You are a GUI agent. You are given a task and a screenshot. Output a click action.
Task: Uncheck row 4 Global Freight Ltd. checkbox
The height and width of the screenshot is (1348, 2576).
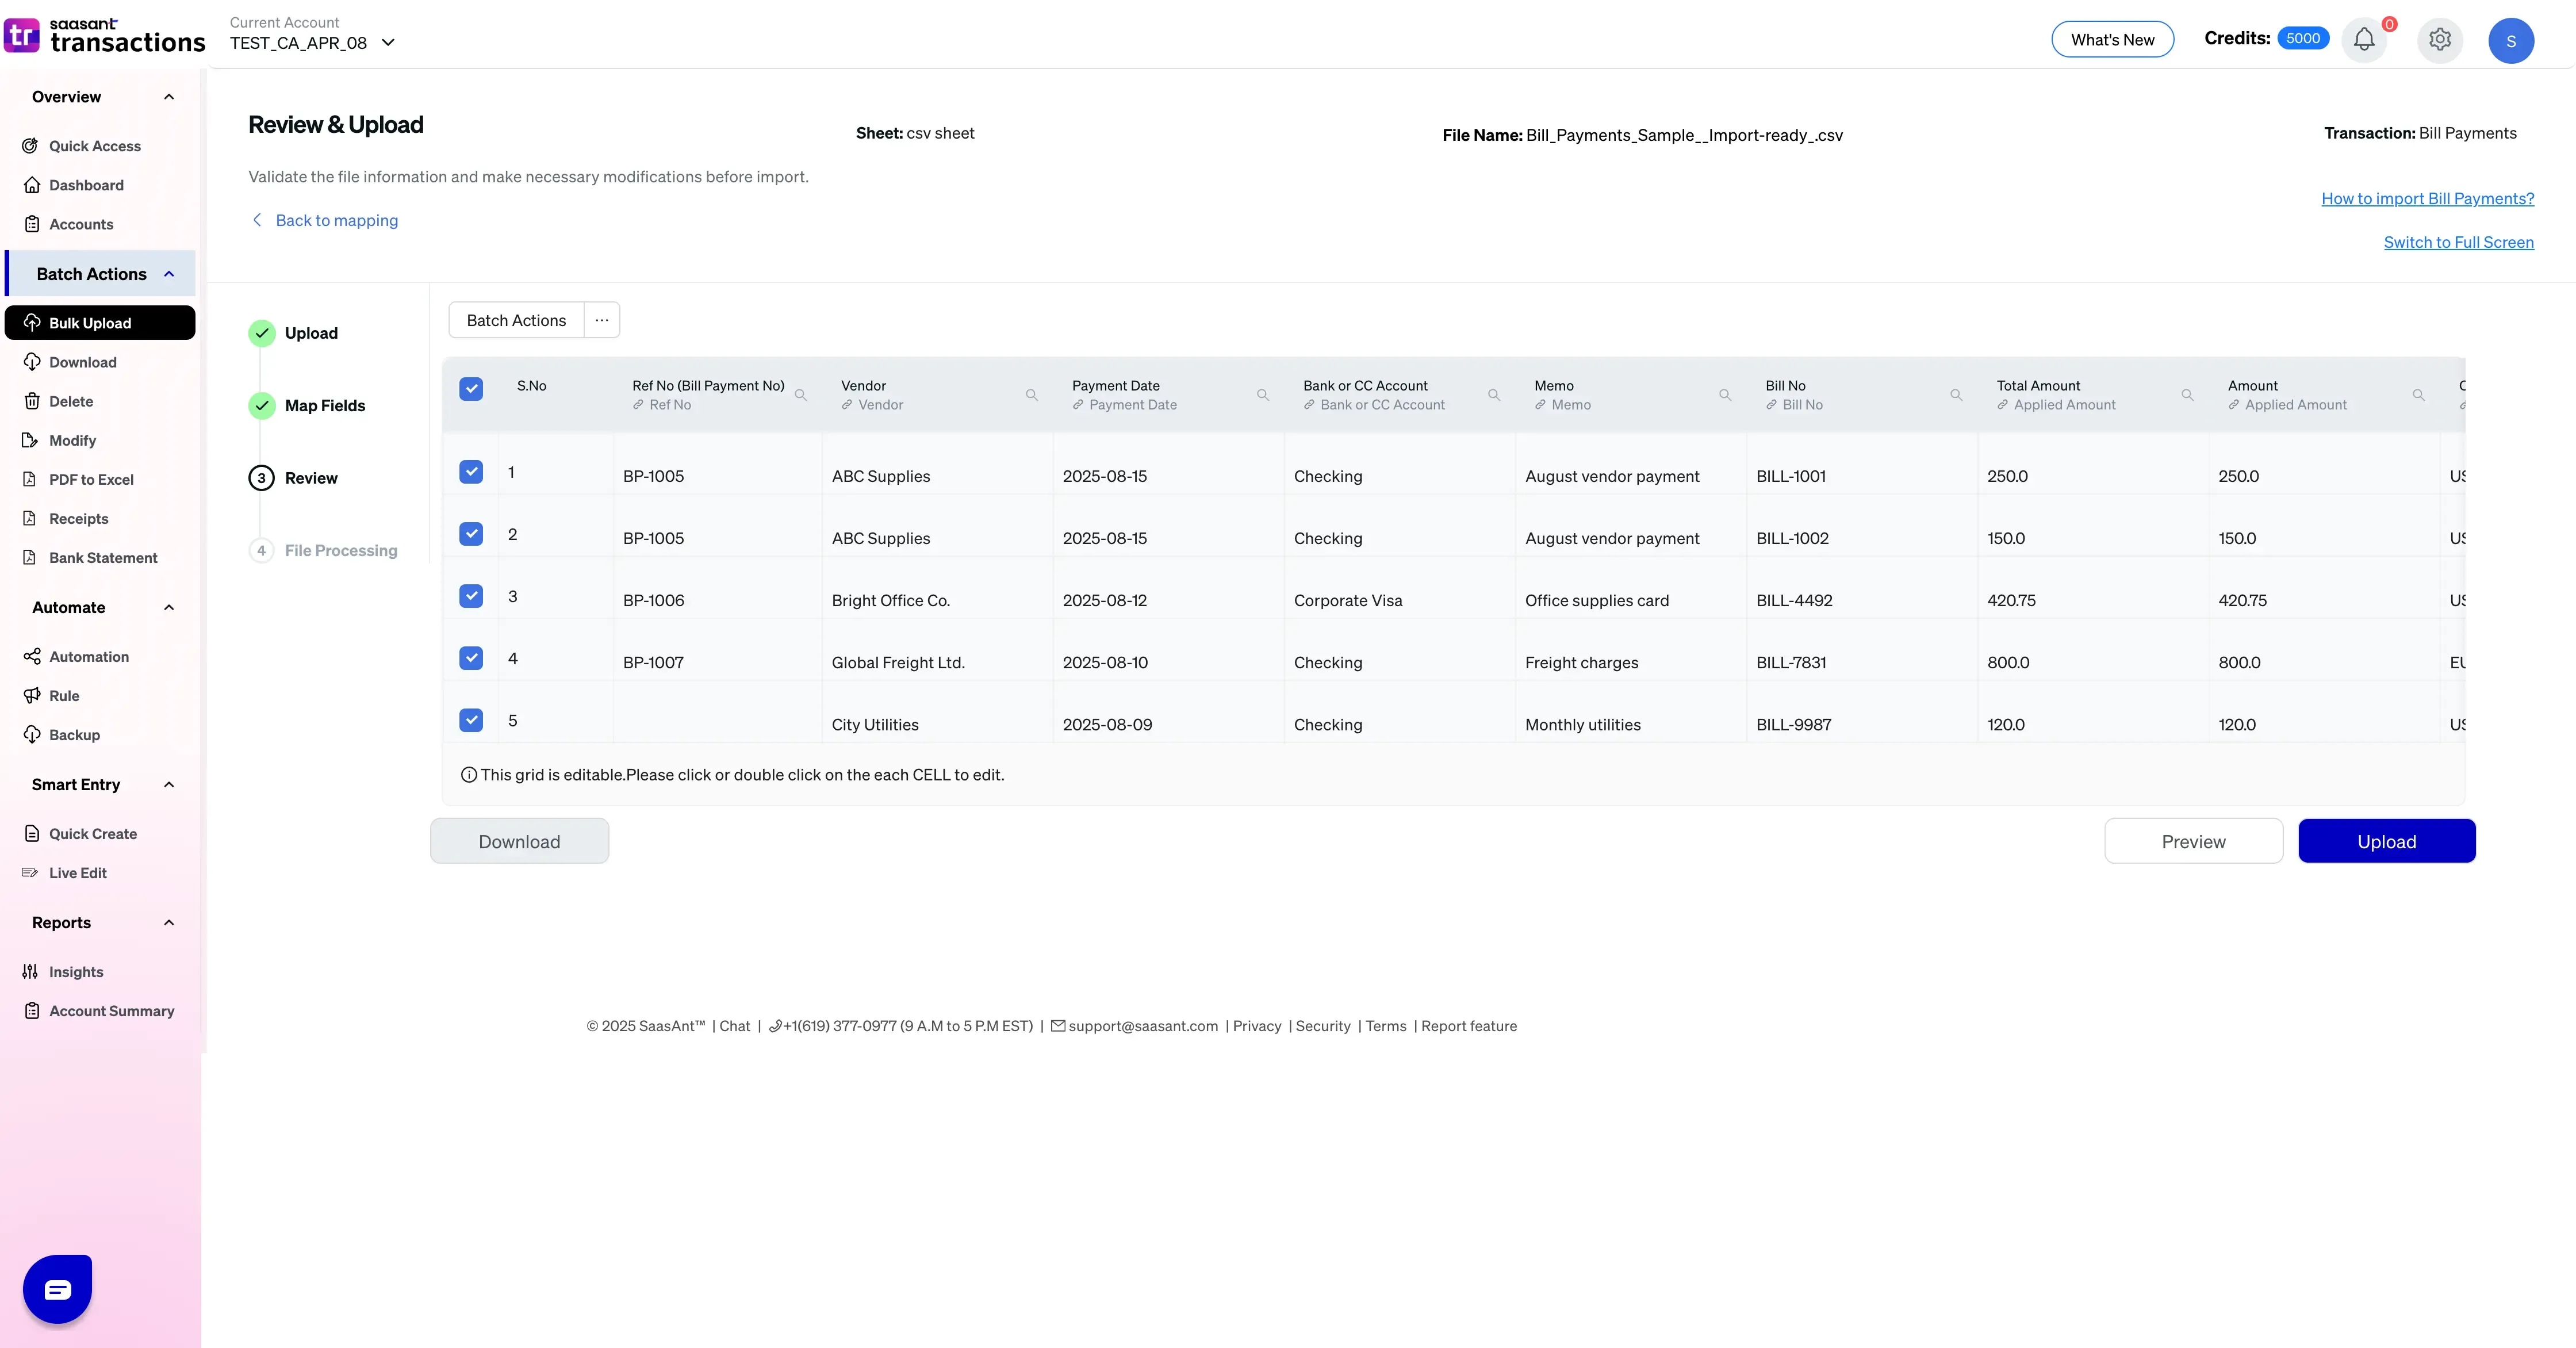coord(471,657)
